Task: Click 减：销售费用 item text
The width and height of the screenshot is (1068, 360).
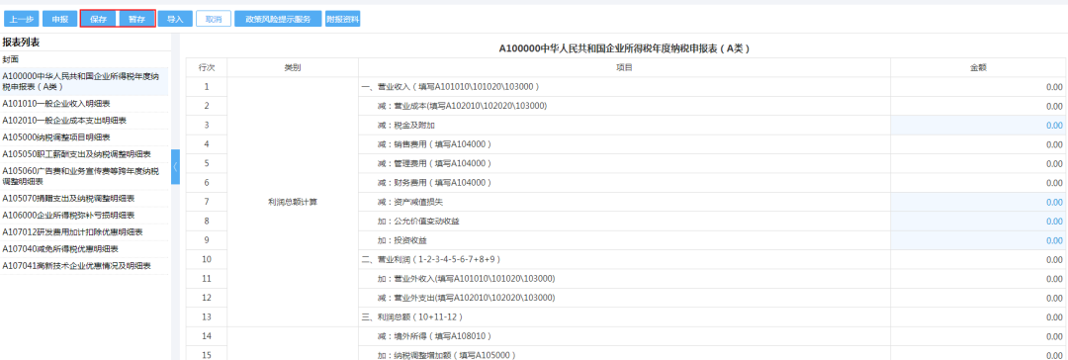Action: point(434,144)
